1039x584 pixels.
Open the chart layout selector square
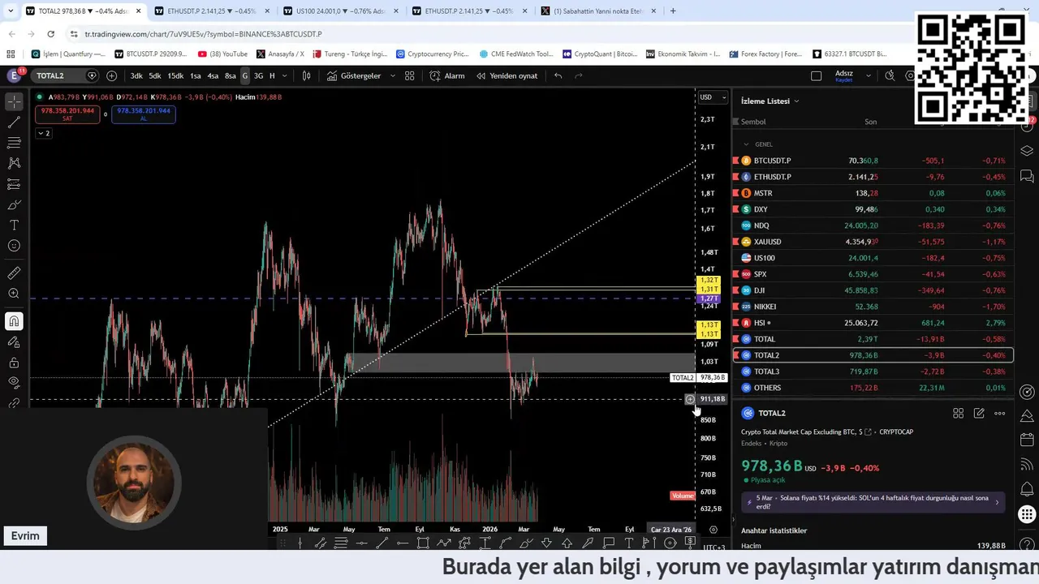click(816, 75)
